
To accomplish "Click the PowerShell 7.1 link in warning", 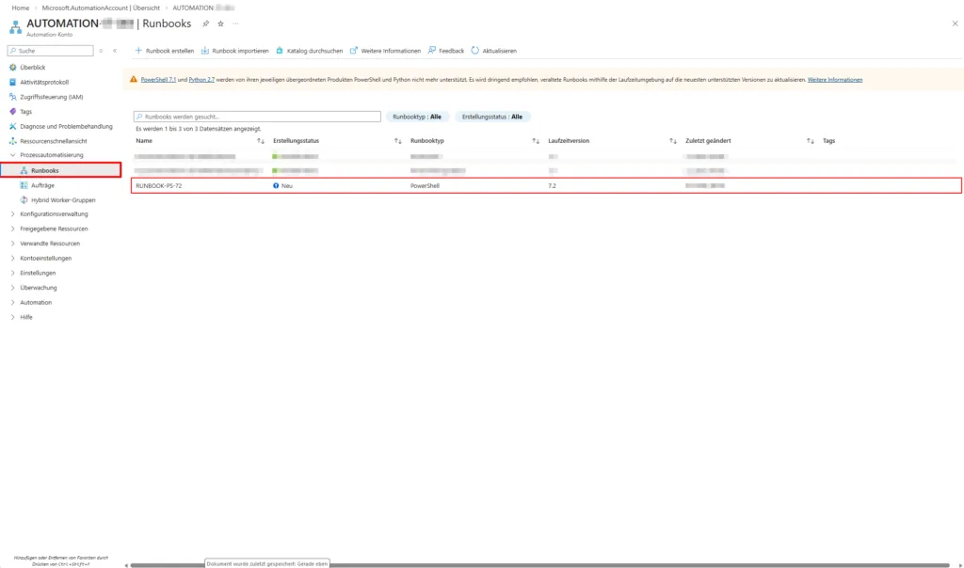I will [157, 80].
